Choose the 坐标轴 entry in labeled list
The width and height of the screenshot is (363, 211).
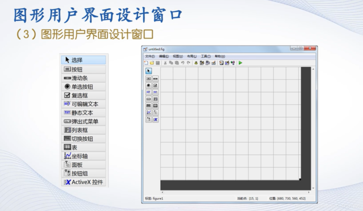pos(84,156)
